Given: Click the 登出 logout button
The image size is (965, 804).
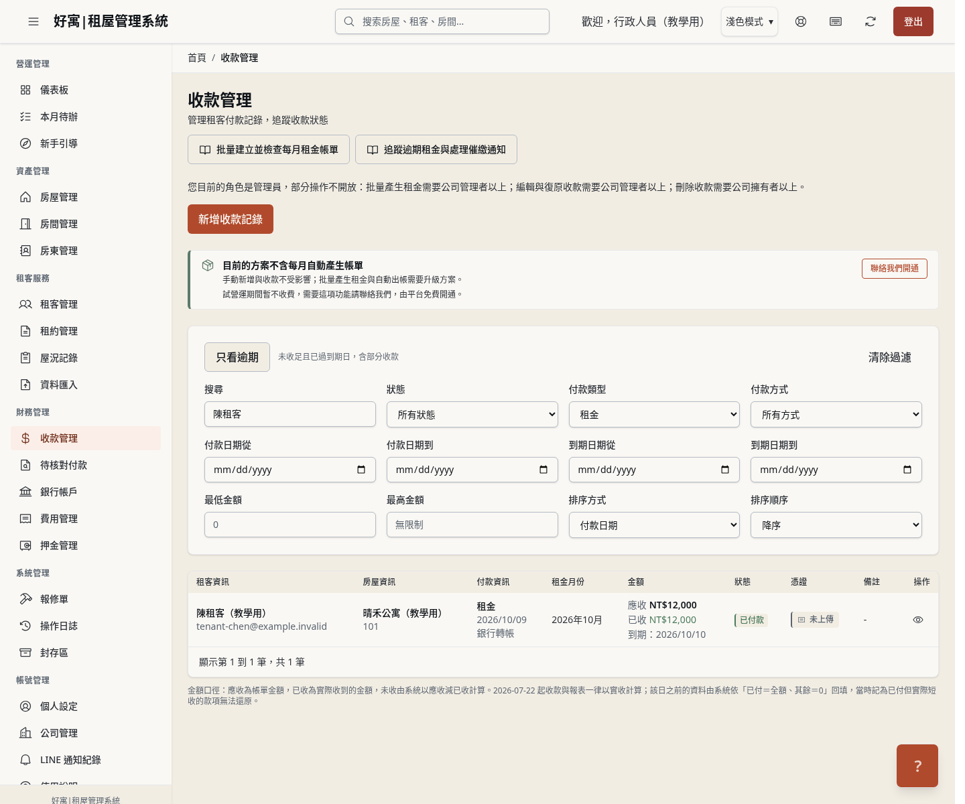Looking at the screenshot, I should coord(913,21).
